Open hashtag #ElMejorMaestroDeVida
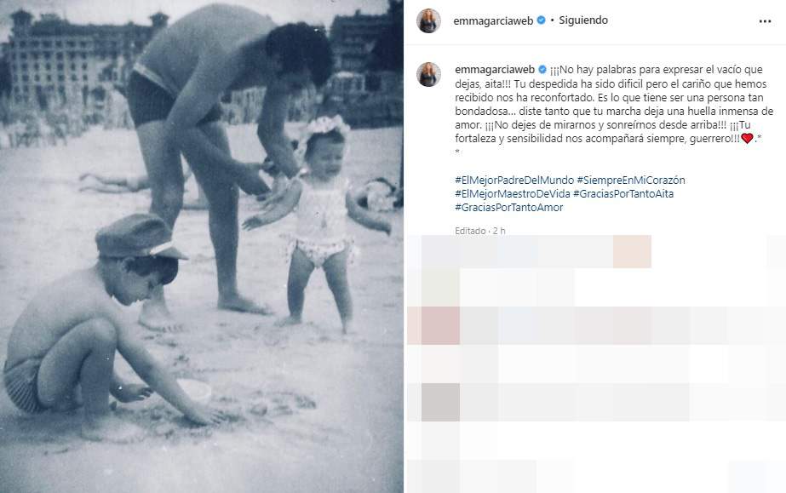 pos(513,193)
